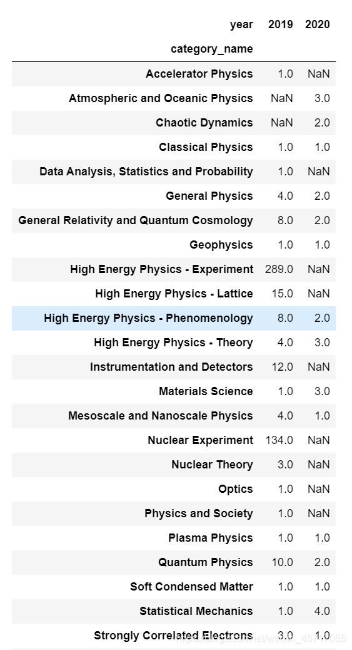Click the Materials Science row label

tap(206, 392)
